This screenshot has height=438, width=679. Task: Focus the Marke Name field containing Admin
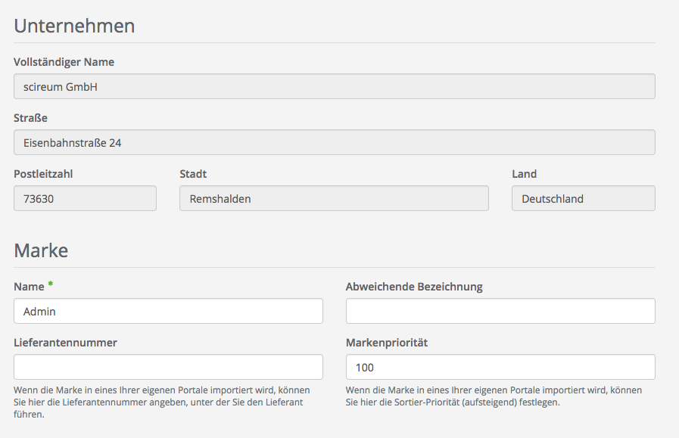click(168, 311)
